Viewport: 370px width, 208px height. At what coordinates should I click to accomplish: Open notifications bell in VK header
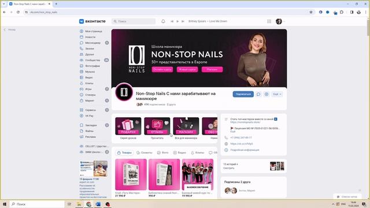tap(163, 21)
